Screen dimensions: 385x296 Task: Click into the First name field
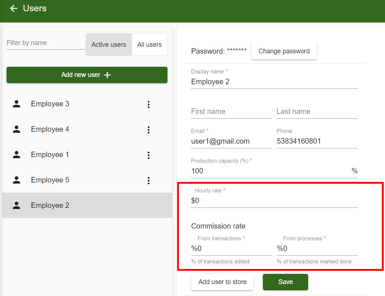click(x=232, y=111)
